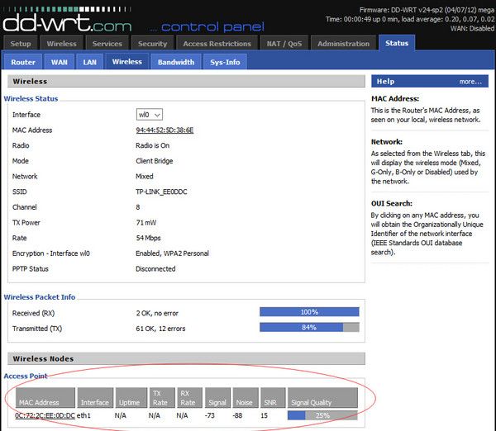Click the Wireless Nodes section header
496x431 pixels.
coord(186,358)
